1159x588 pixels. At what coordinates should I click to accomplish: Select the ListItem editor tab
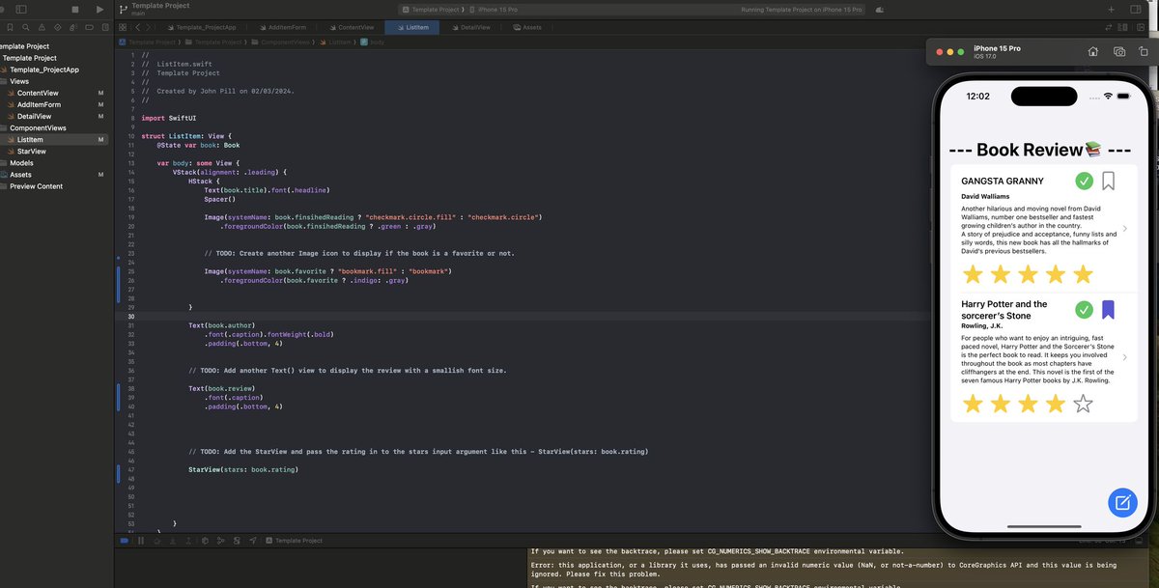413,28
